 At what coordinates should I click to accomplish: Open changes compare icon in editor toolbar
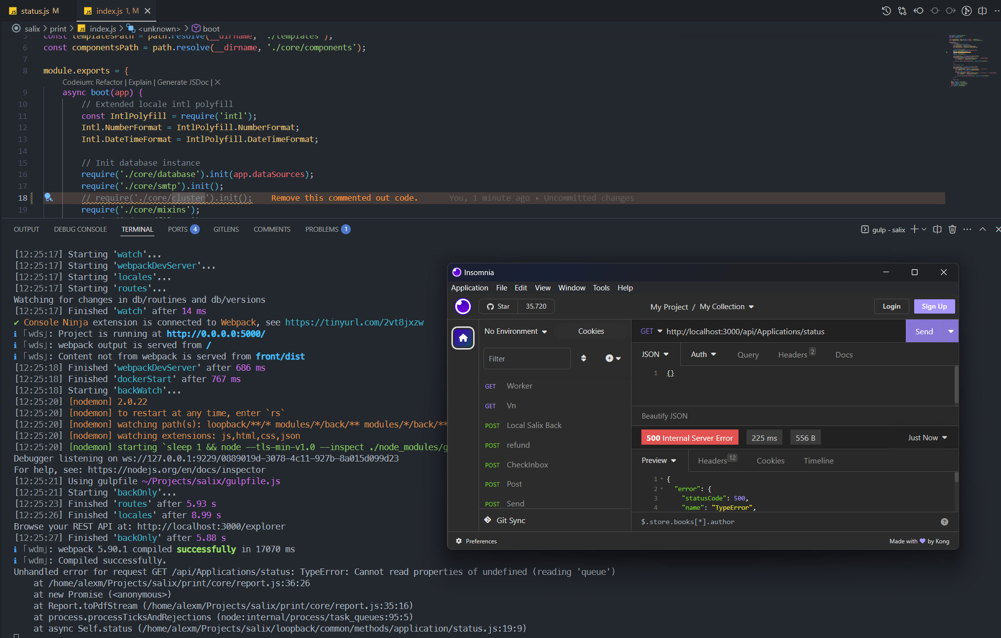coord(902,10)
